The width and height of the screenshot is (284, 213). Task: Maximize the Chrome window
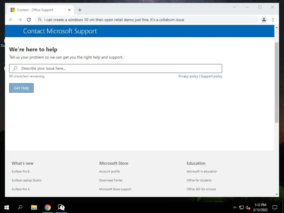(x=260, y=7)
